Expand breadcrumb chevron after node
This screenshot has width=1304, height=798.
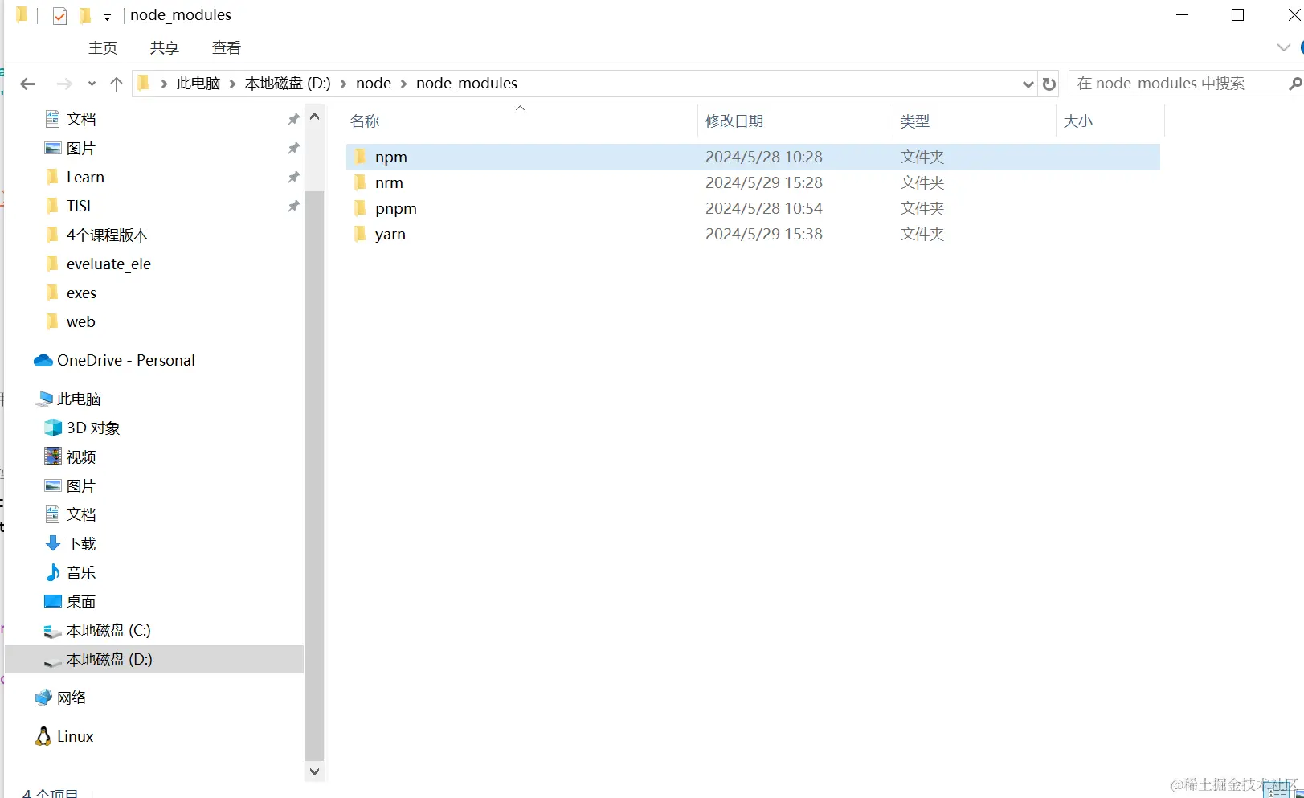(x=403, y=84)
